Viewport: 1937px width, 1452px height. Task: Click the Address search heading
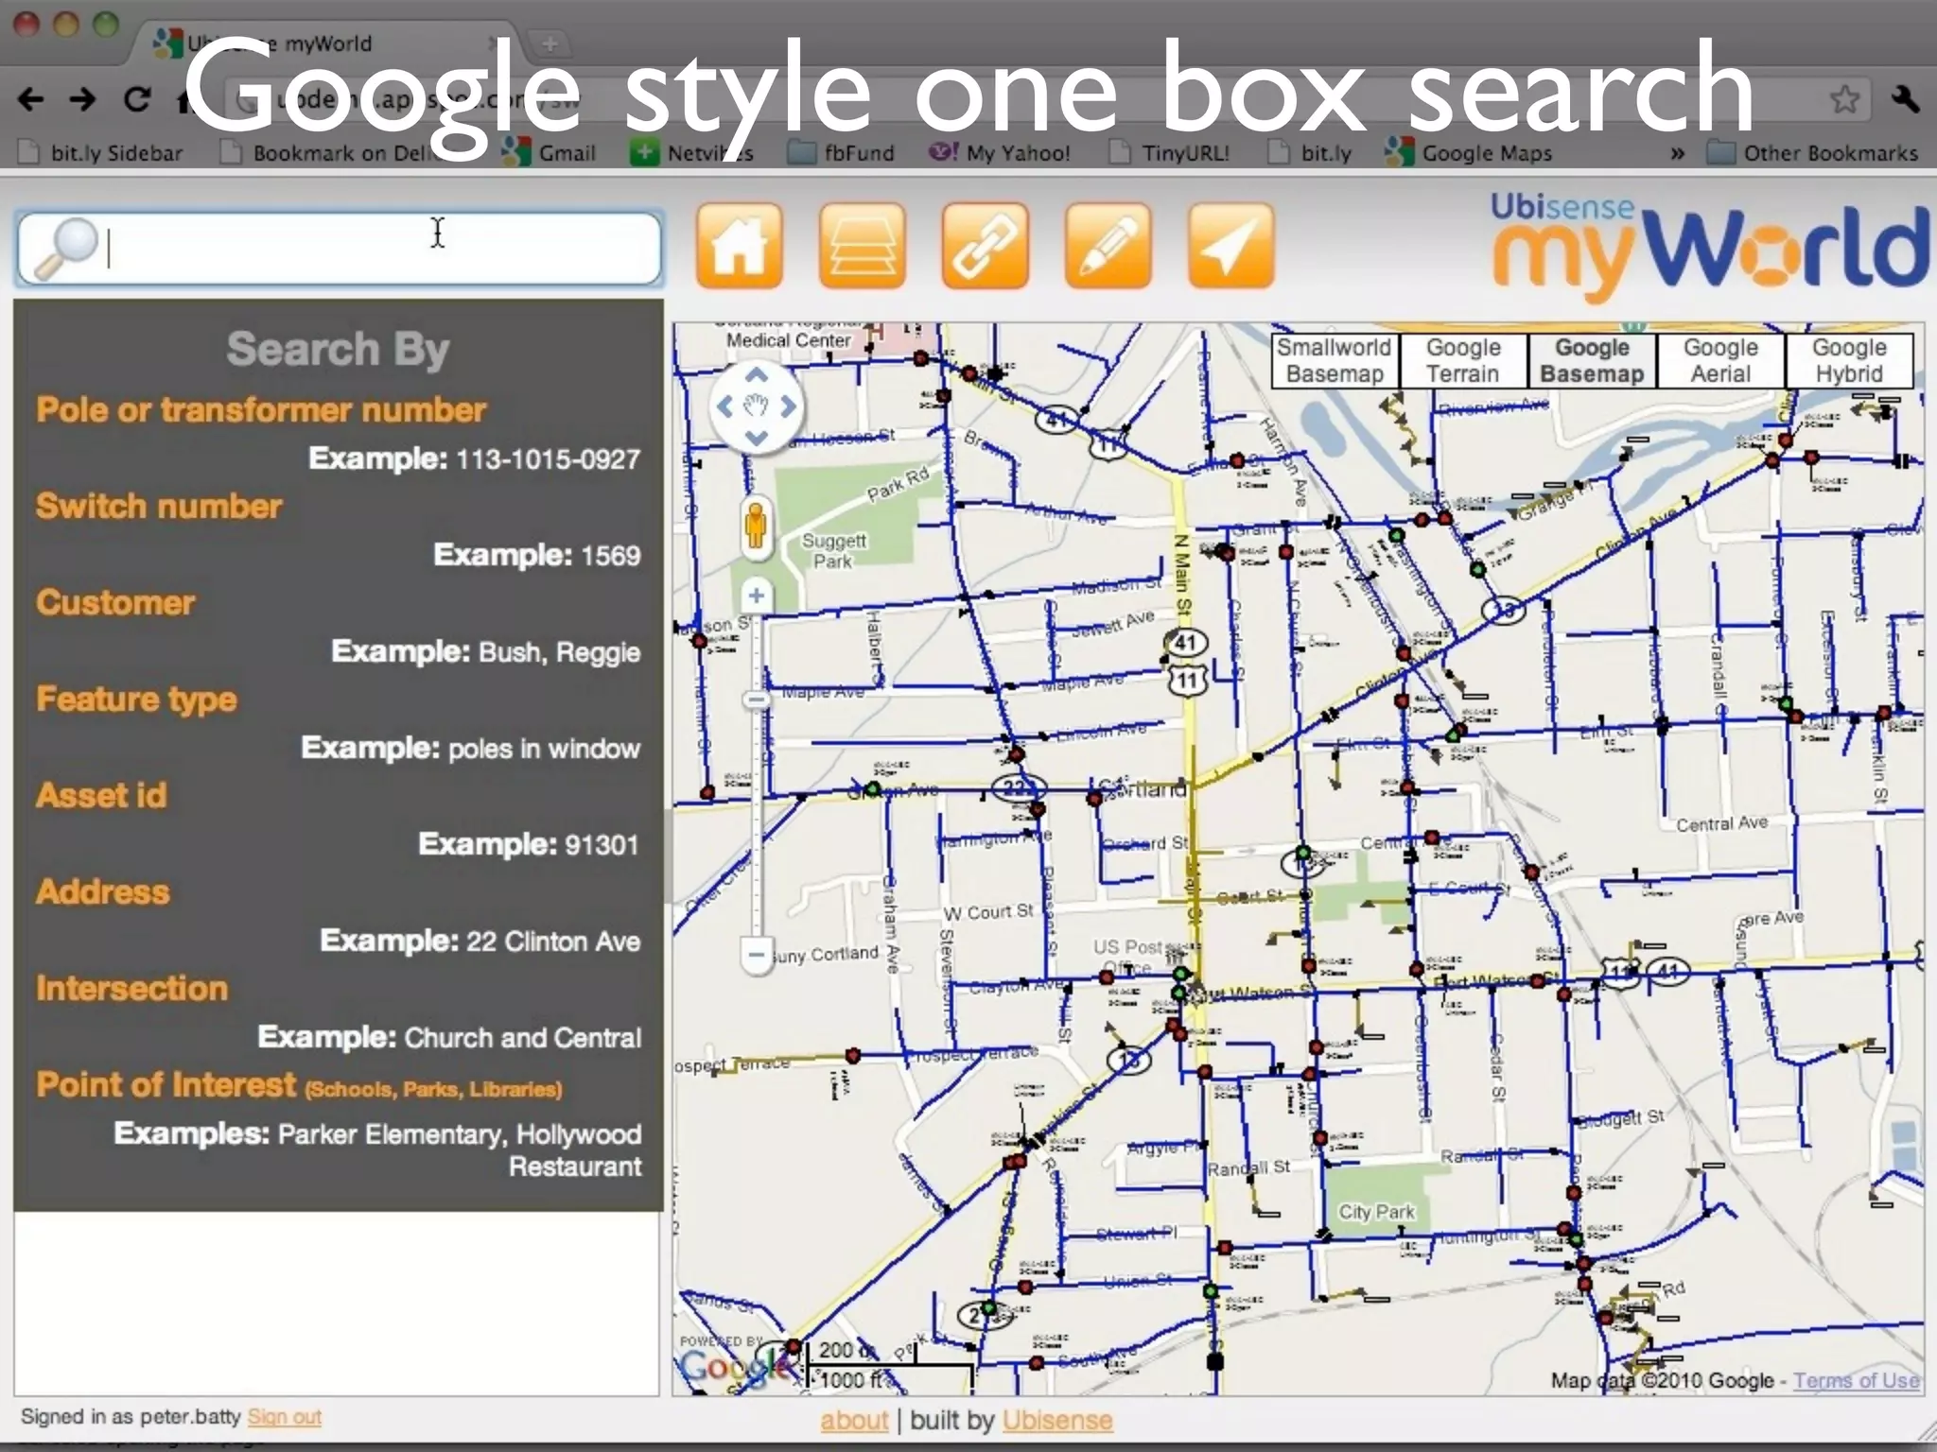click(x=103, y=892)
